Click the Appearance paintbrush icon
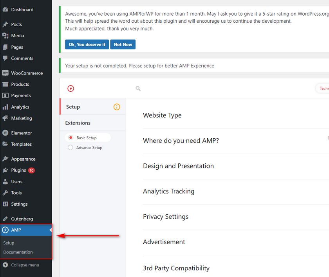The height and width of the screenshot is (277, 329). tap(5, 159)
